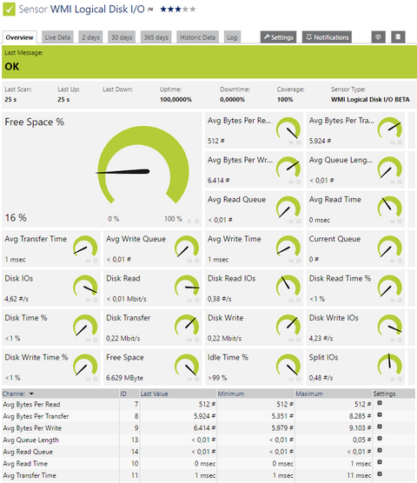Screen dimensions: 417x483
Task: Click the square icon button after Notifications
Action: (x=398, y=37)
